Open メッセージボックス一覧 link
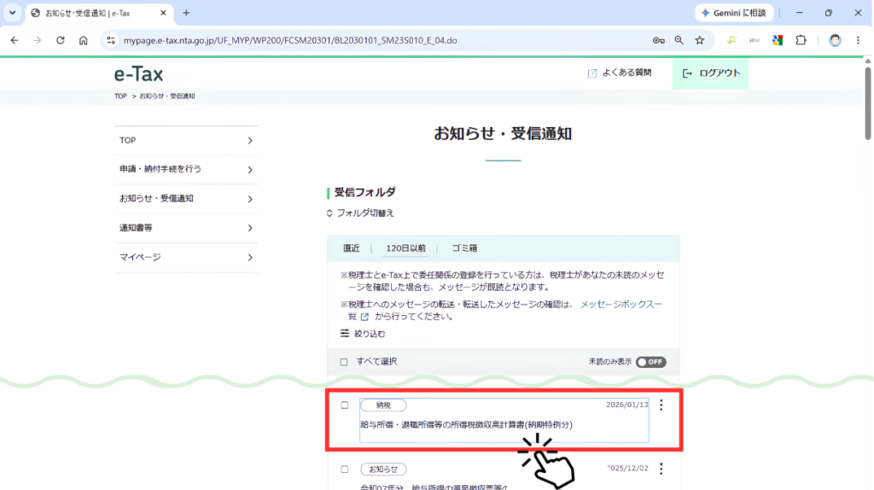Screen dimensions: 874x490 [x=621, y=305]
